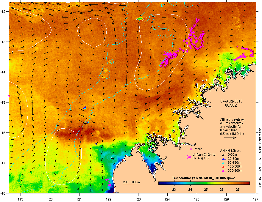Screen dimensions: 262x202
Task: Click the 123 longitude axis label
Action: point(138,199)
